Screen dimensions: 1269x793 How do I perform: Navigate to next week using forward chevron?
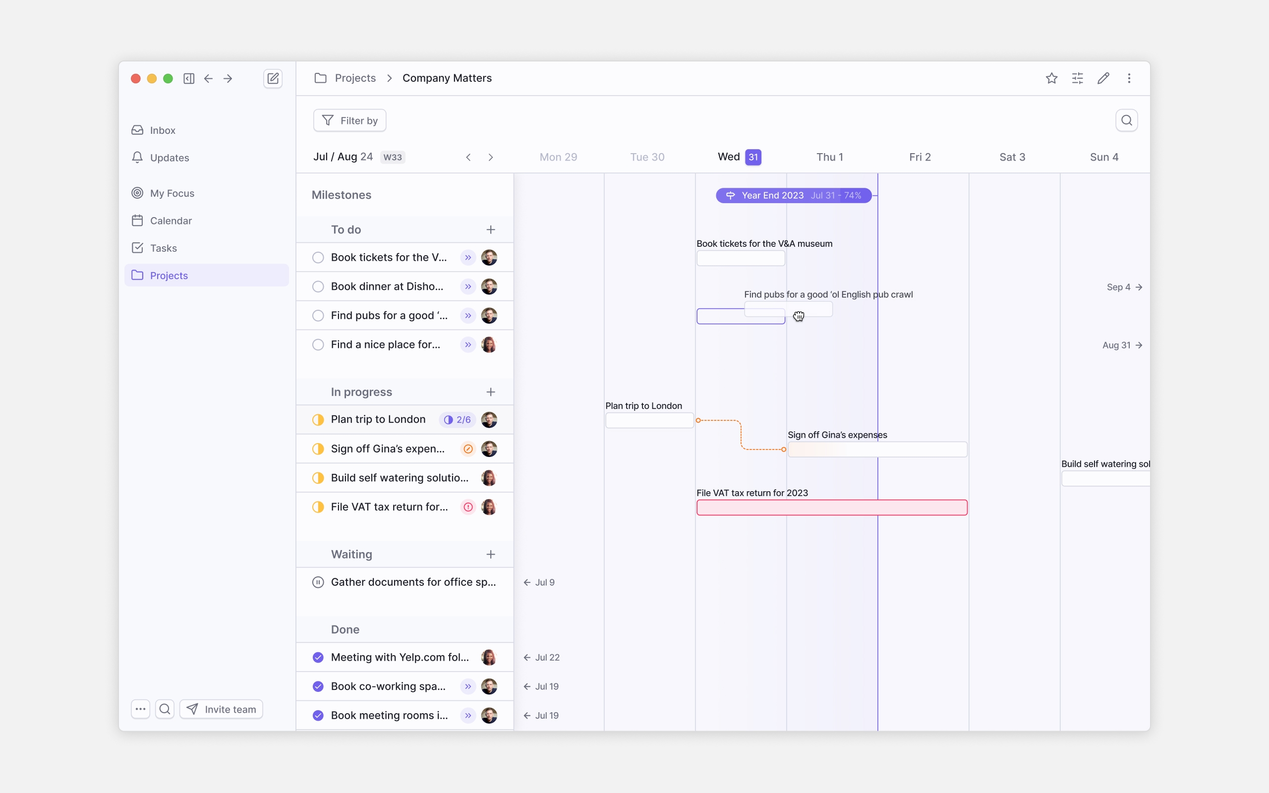(x=492, y=156)
